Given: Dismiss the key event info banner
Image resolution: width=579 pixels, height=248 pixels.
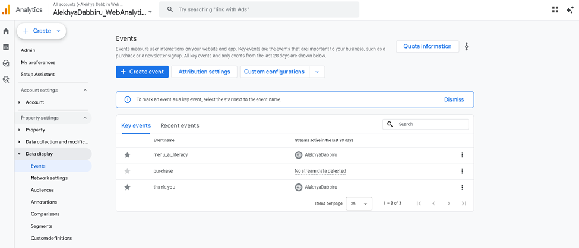Looking at the screenshot, I should [454, 99].
